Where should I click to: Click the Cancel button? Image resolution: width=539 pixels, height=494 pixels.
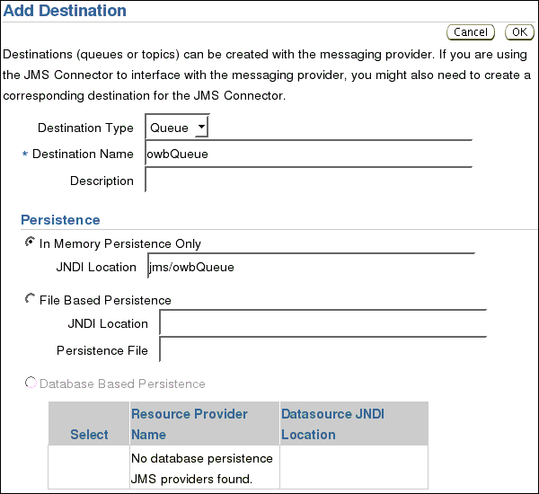471,32
